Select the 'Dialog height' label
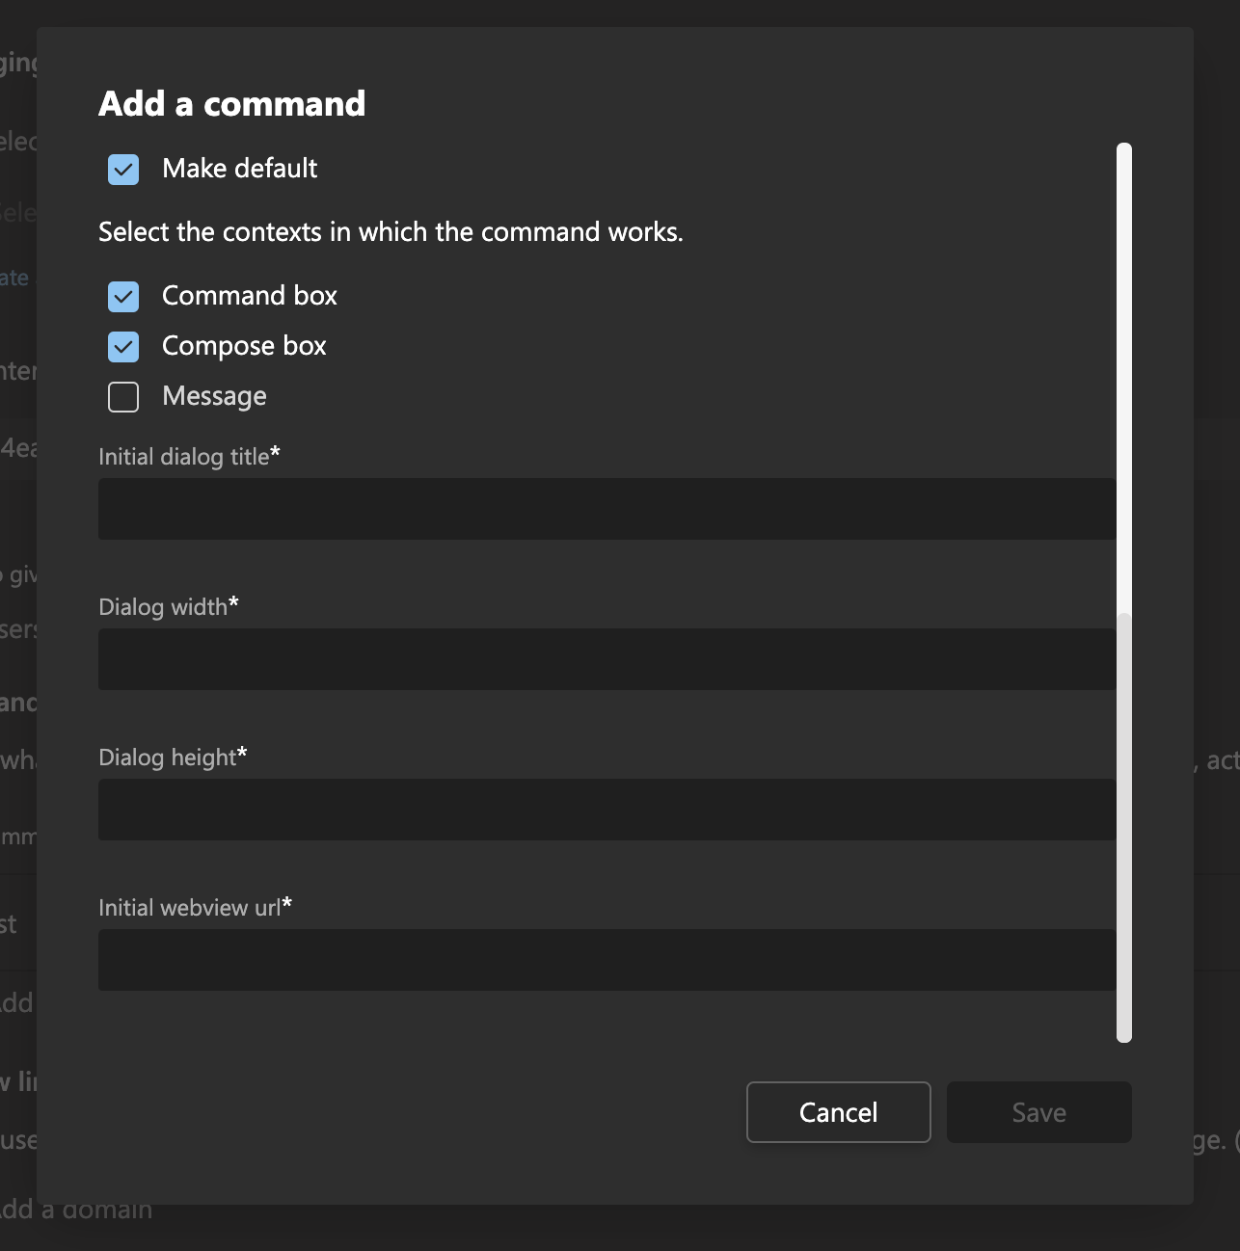 (173, 757)
